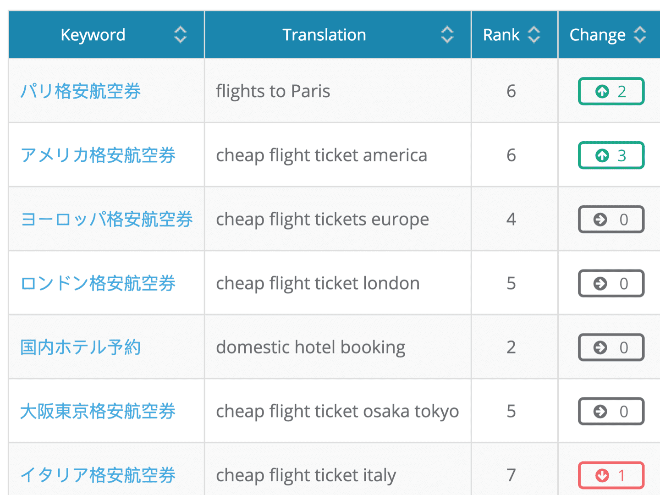Toggle sorting with Translation column arrows
660x495 pixels.
pos(447,35)
